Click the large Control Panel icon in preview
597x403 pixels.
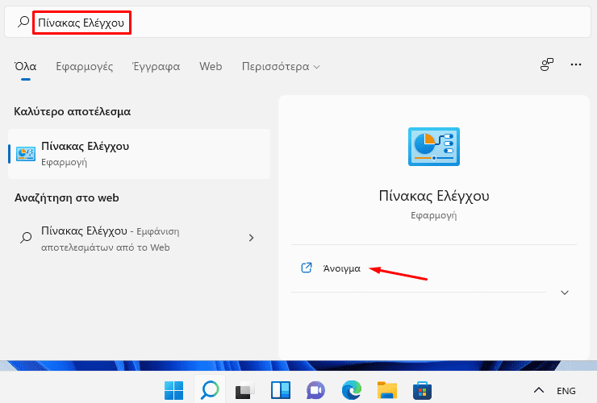pos(434,147)
